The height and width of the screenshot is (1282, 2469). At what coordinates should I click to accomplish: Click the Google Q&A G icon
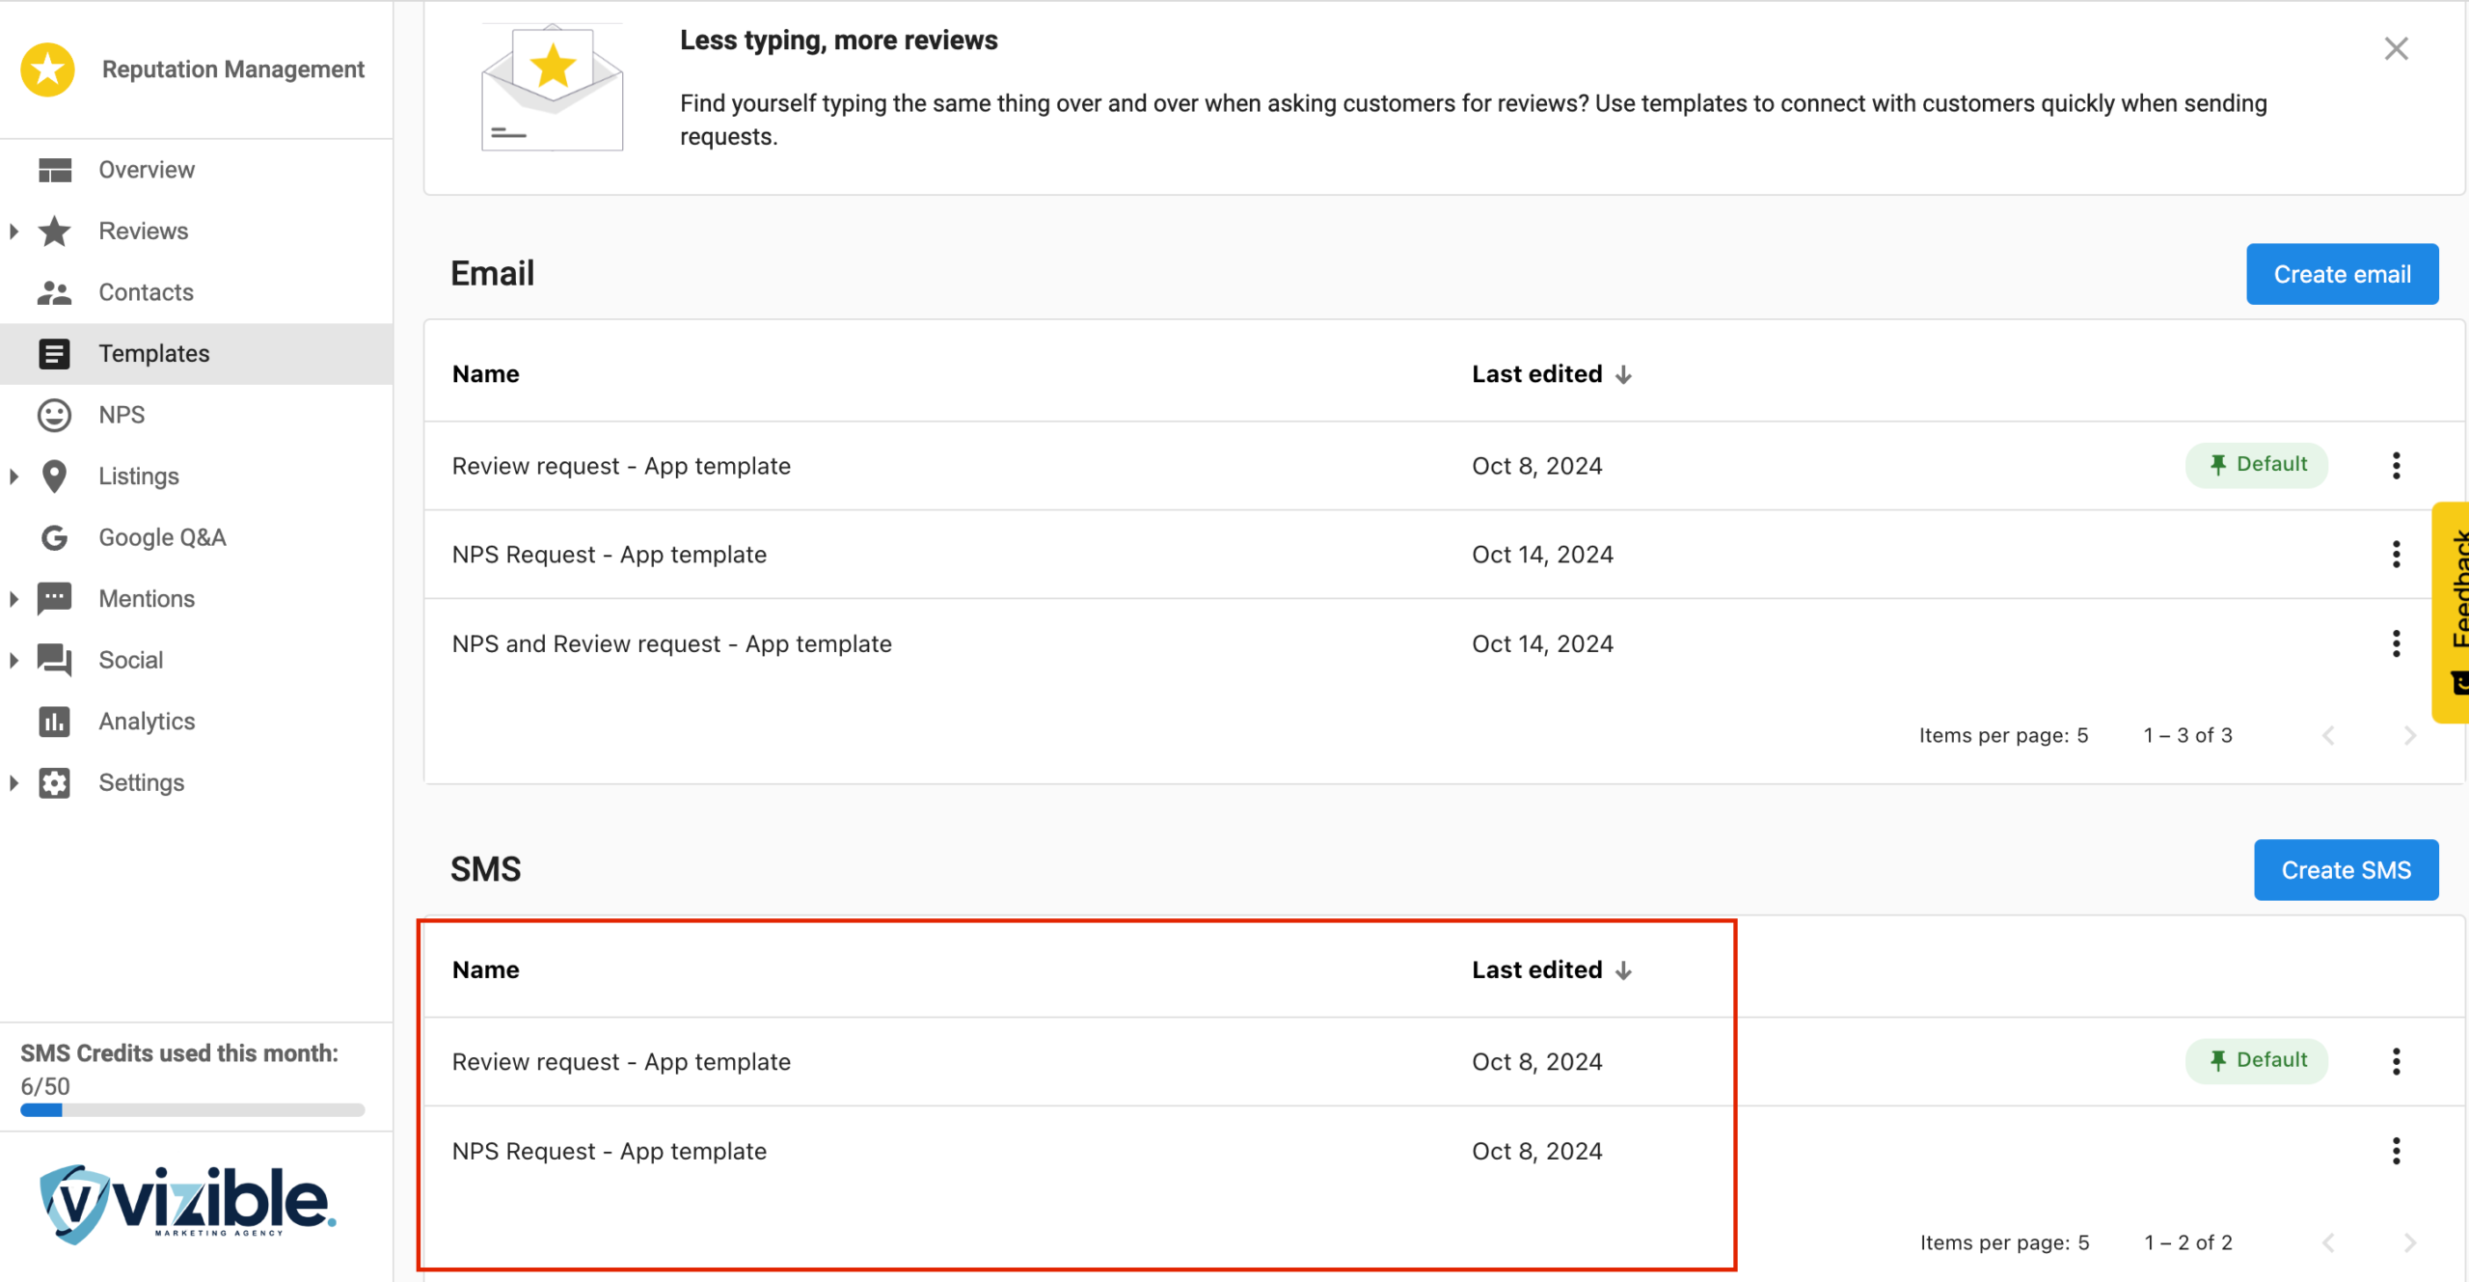55,537
